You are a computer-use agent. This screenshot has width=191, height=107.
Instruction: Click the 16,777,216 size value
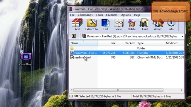109,53
